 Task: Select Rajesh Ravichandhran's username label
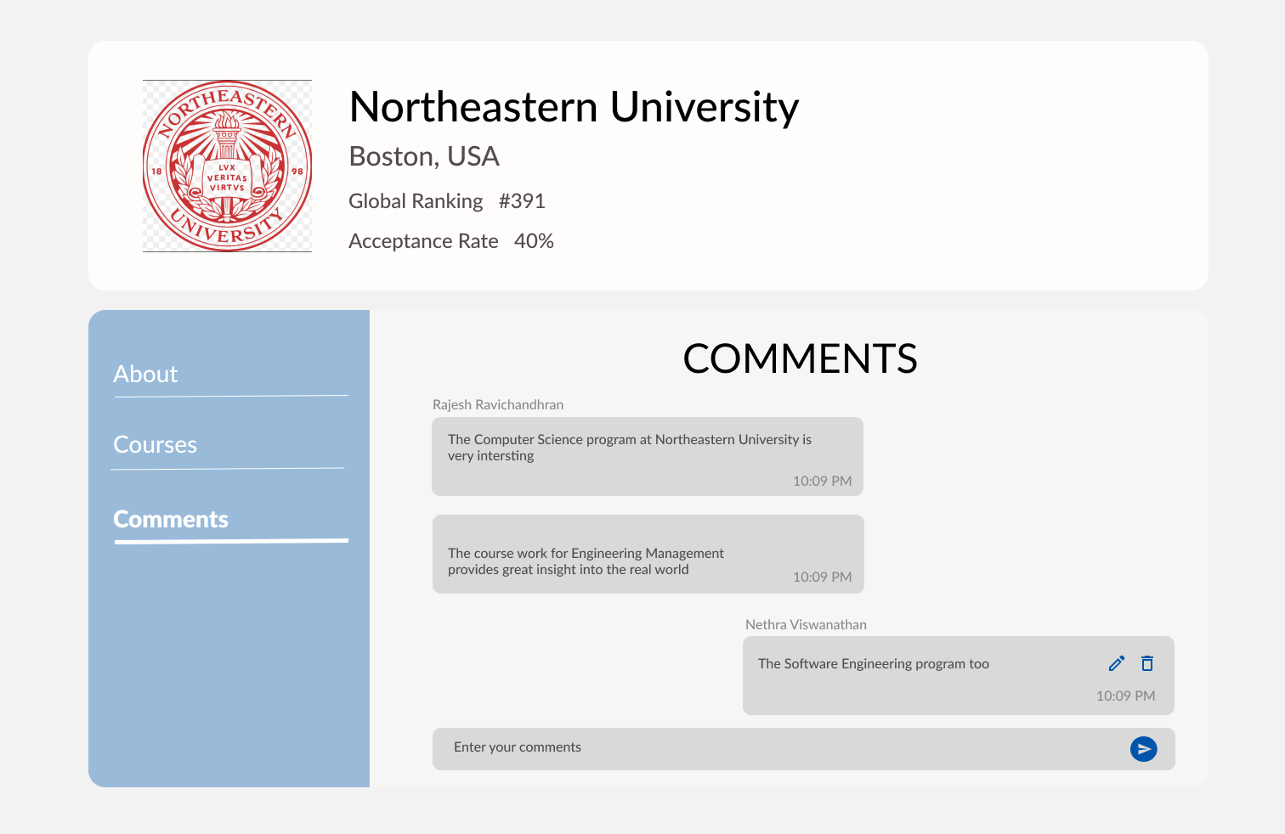pos(498,404)
